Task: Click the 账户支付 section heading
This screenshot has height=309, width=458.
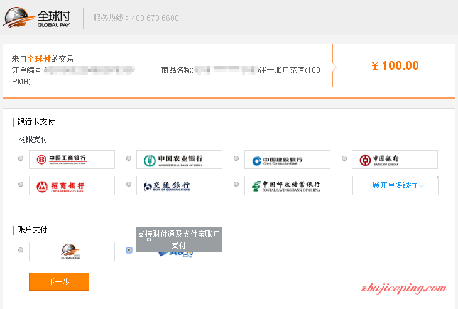Action: click(x=32, y=230)
